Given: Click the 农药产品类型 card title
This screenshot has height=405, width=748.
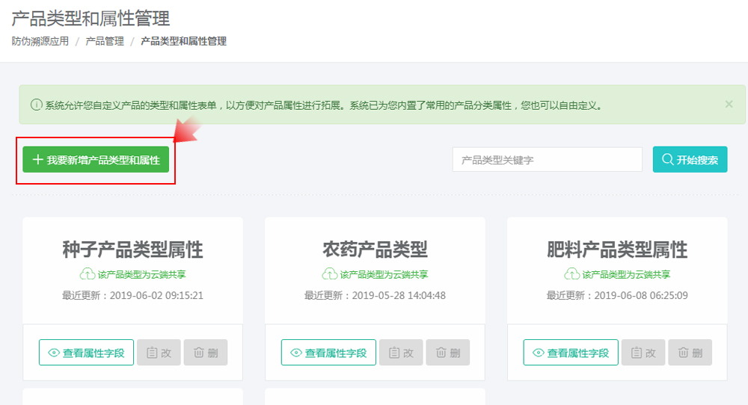Looking at the screenshot, I should [x=375, y=250].
